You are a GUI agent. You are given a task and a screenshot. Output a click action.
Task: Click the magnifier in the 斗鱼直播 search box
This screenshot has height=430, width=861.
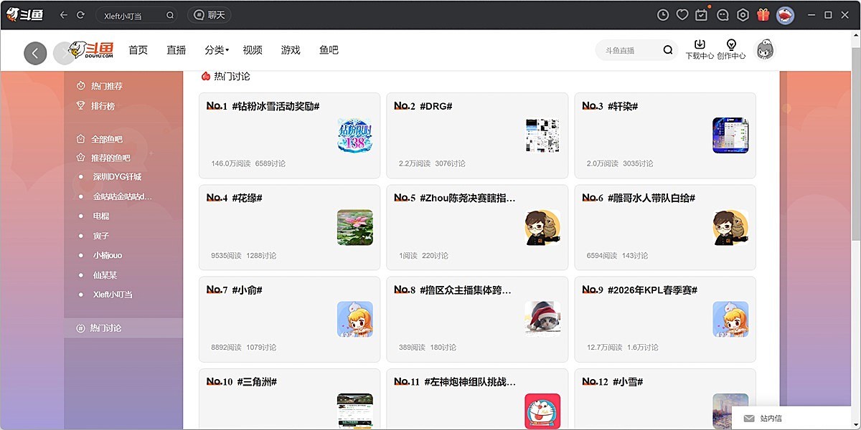667,50
